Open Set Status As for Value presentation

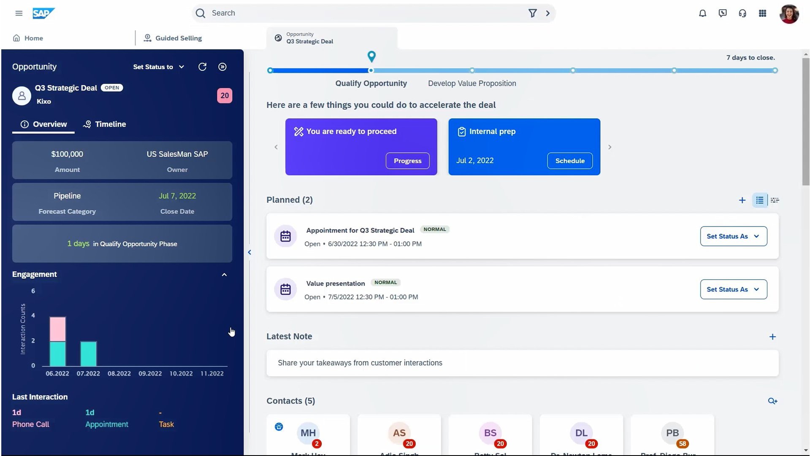(733, 289)
